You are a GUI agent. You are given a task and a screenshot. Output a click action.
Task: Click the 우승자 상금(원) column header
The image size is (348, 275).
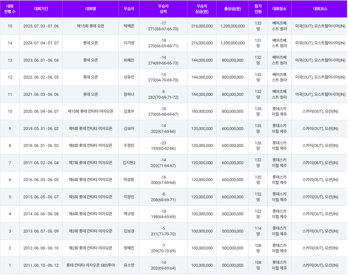202,9
